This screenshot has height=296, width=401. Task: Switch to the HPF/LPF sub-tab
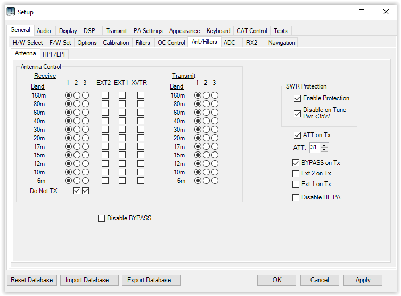tap(55, 54)
